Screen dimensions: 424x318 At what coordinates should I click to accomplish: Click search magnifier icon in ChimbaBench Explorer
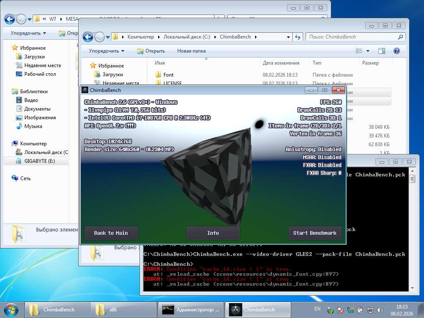point(400,37)
